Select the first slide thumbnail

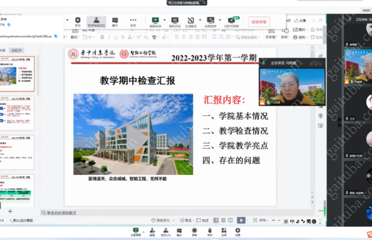coord(17,74)
